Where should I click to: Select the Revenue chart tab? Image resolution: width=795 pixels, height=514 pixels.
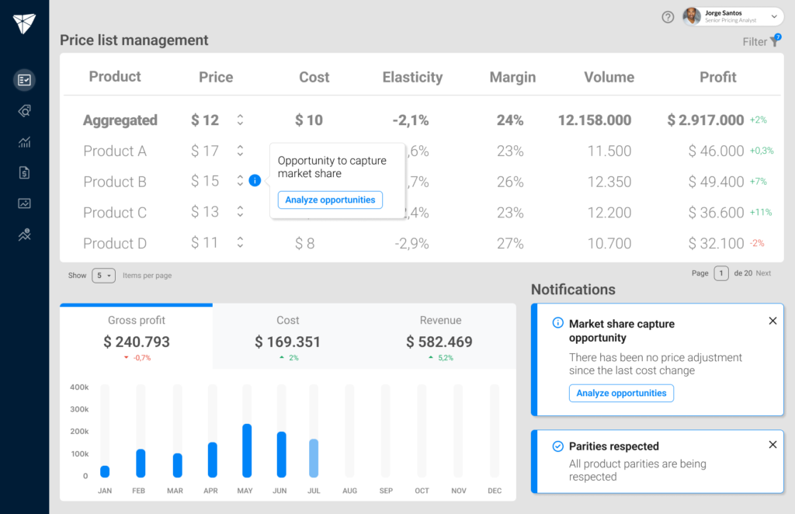click(439, 336)
